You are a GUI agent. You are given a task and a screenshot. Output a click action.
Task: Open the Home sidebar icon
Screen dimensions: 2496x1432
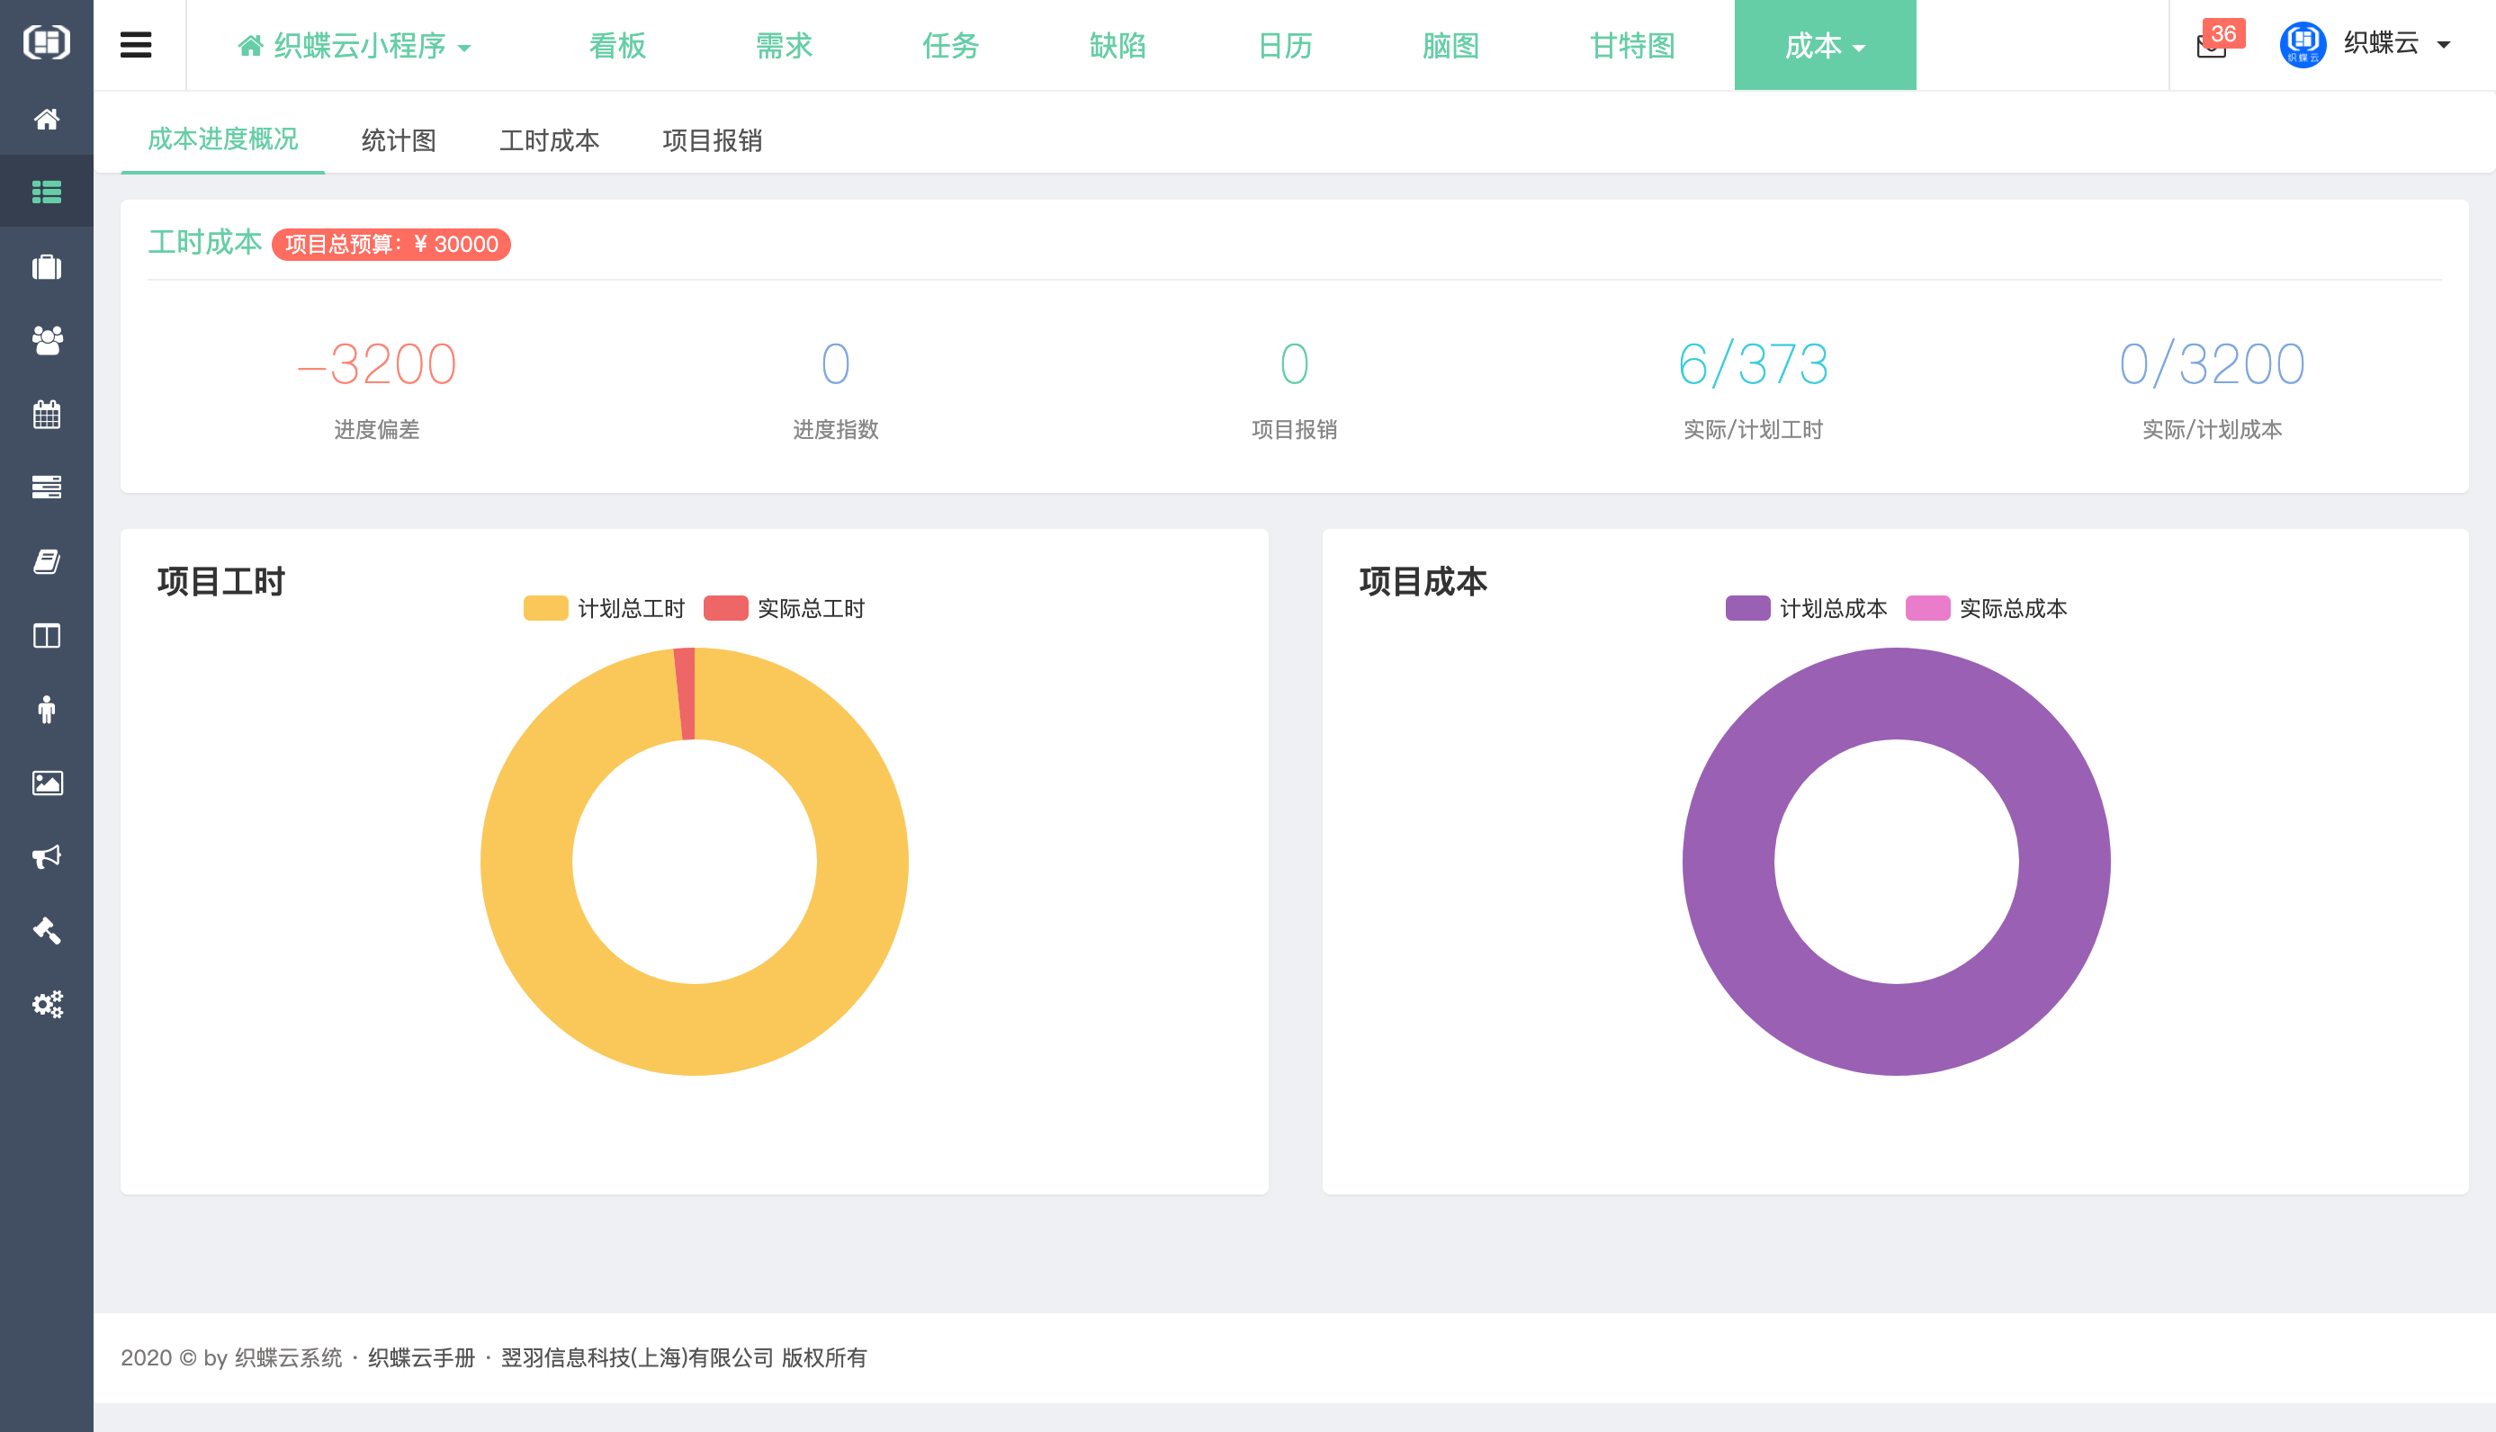tap(46, 120)
